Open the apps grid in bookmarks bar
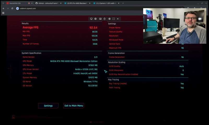This screenshot has width=209, height=125. click(x=3, y=13)
